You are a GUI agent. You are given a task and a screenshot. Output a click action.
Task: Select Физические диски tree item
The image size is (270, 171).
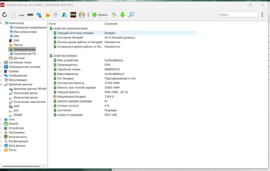click(x=26, y=97)
